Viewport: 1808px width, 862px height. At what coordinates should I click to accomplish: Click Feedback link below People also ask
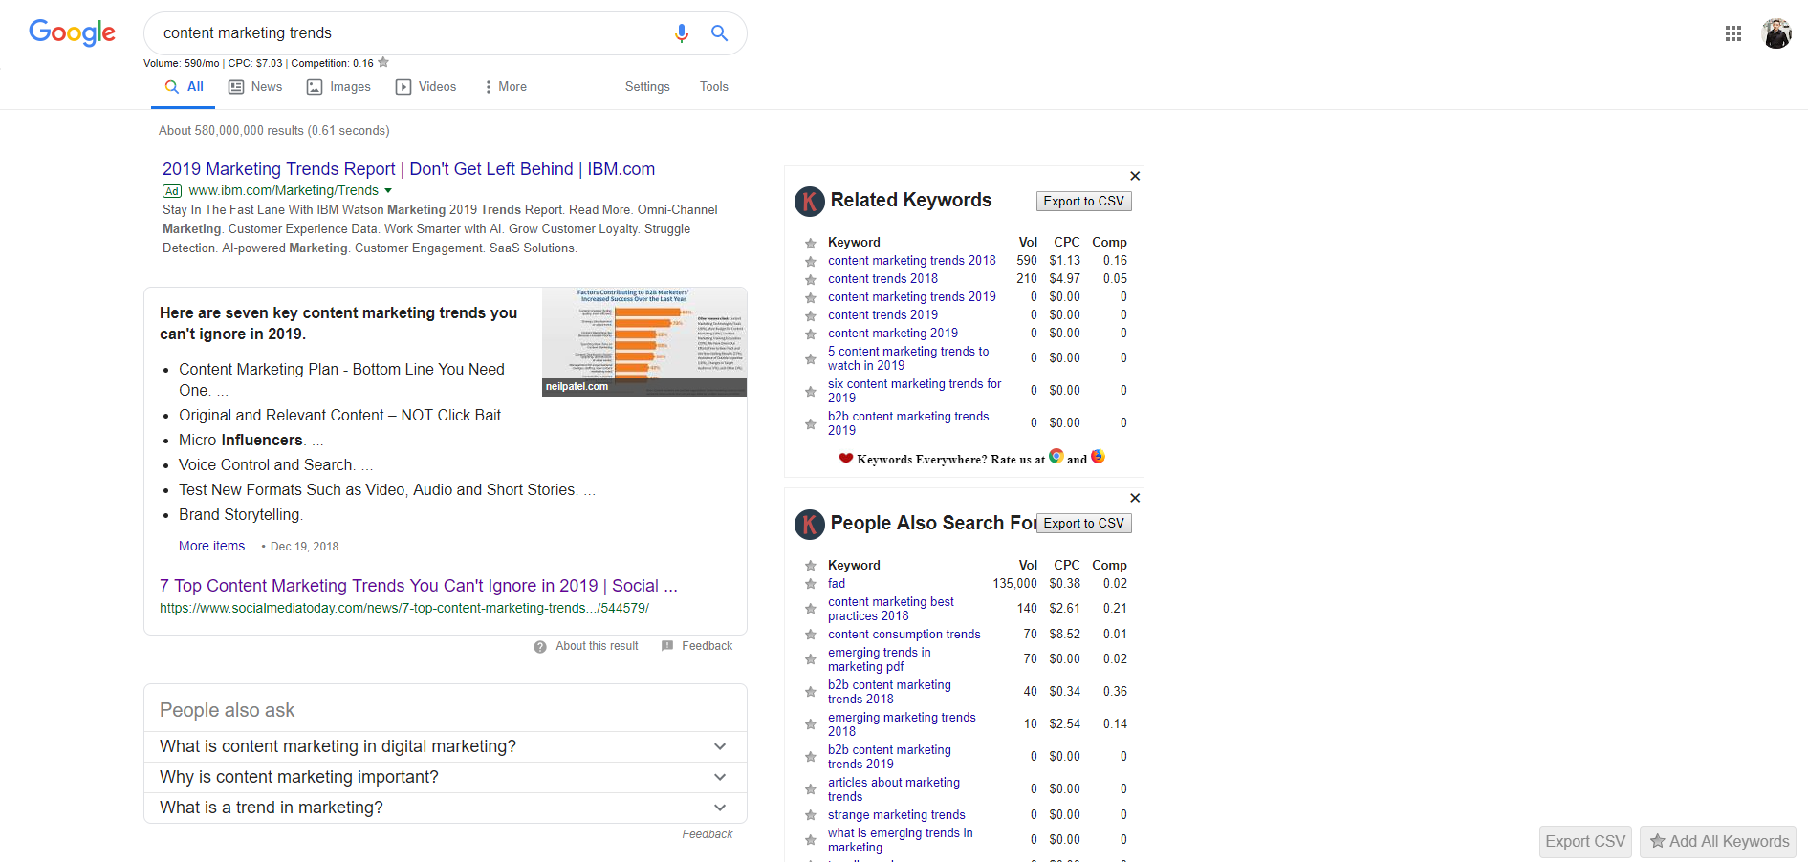(708, 834)
